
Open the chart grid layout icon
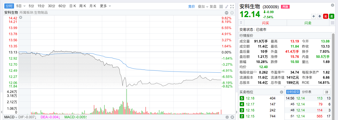coord(221,7)
